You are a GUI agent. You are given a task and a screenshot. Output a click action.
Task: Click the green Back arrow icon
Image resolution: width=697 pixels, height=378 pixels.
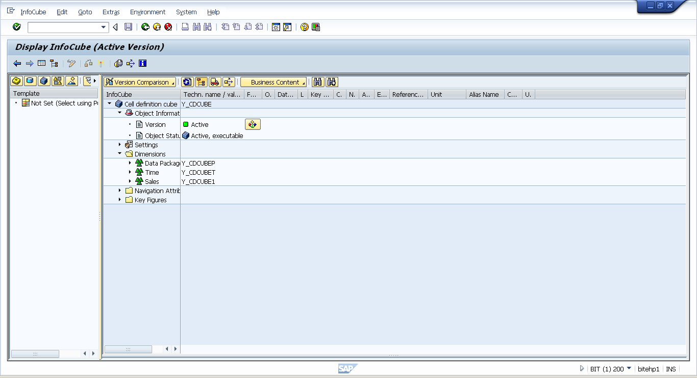(145, 27)
